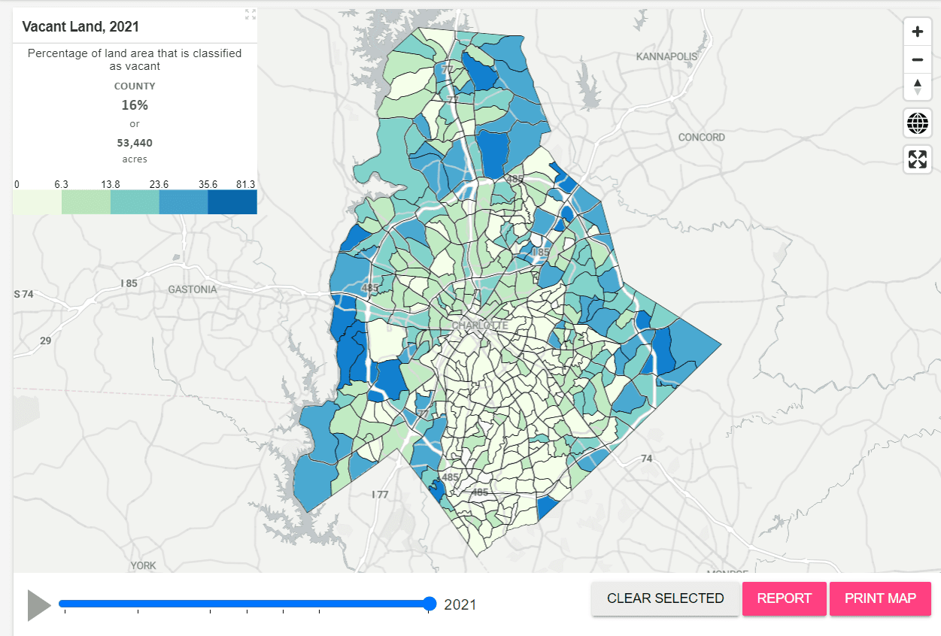Screen dimensions: 941x636
Task: Open the globe basemap selector
Action: [x=917, y=123]
